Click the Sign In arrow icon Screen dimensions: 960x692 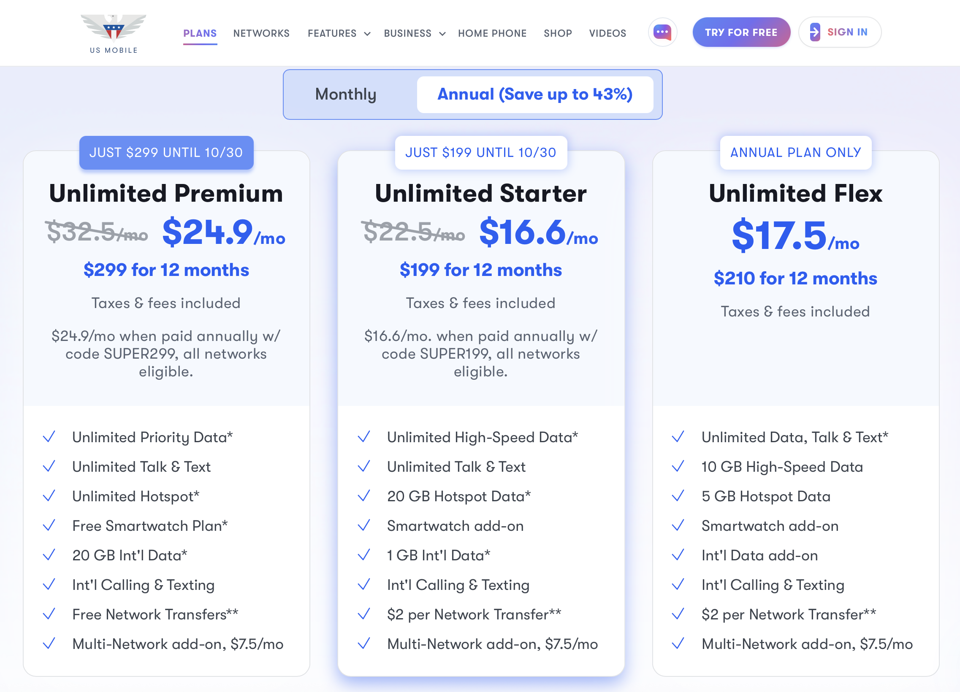[x=815, y=32]
